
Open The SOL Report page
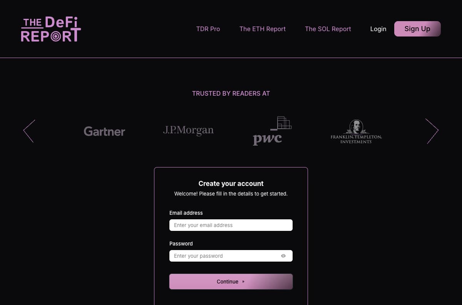coord(328,29)
